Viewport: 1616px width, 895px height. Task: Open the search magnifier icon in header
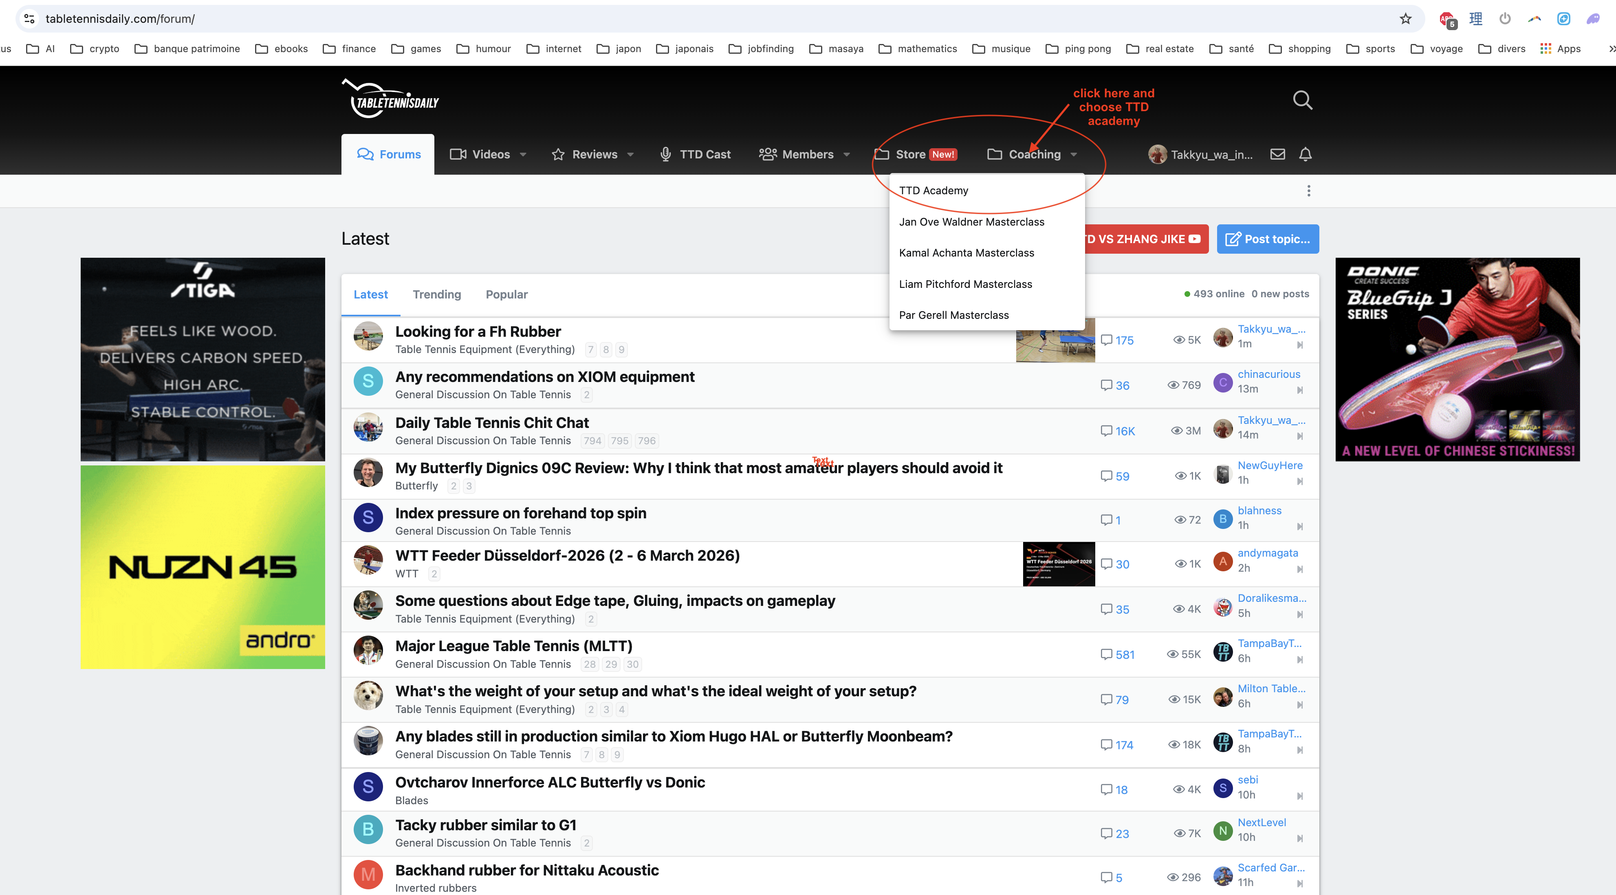1302,100
